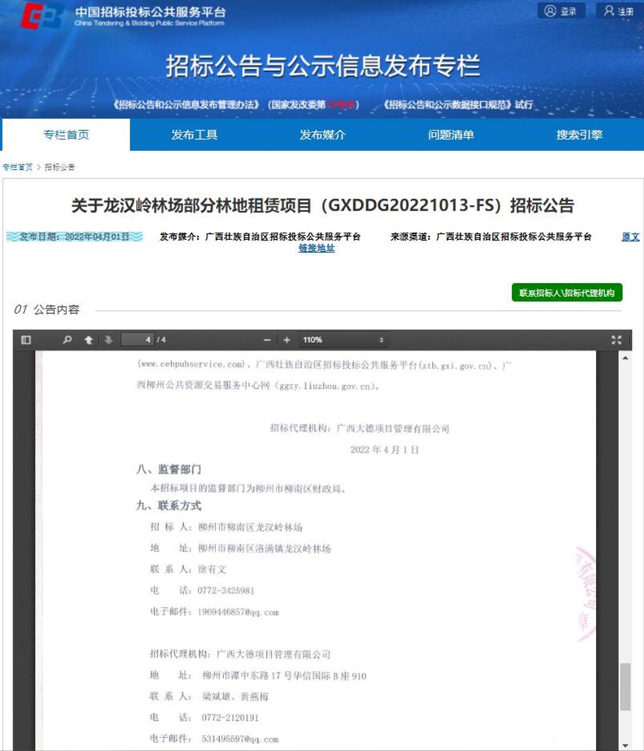Click the address 柳州市潭中东路17号华信国际B座910
644x751 pixels.
point(284,675)
